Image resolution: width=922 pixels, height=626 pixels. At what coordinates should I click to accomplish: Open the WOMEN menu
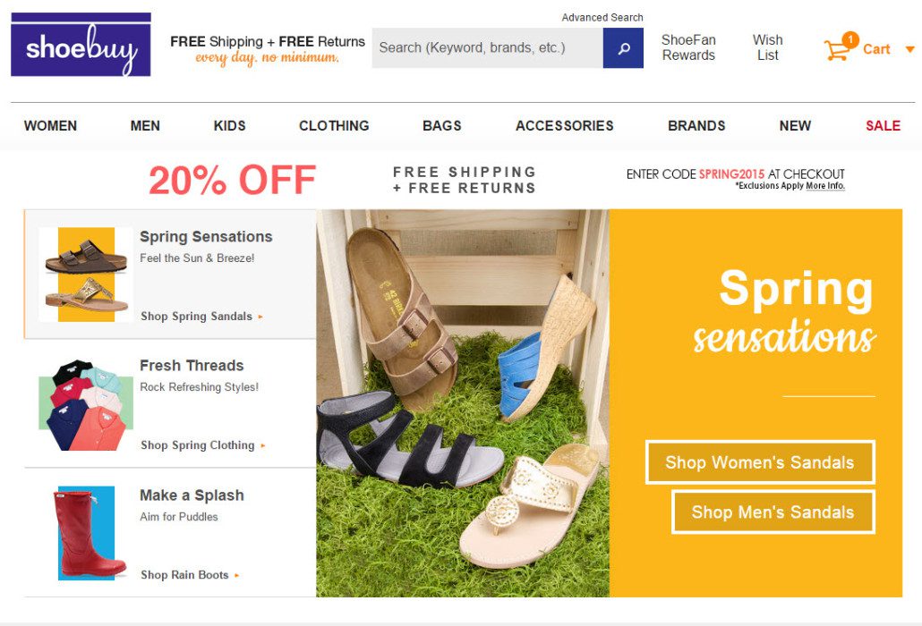[x=50, y=126]
